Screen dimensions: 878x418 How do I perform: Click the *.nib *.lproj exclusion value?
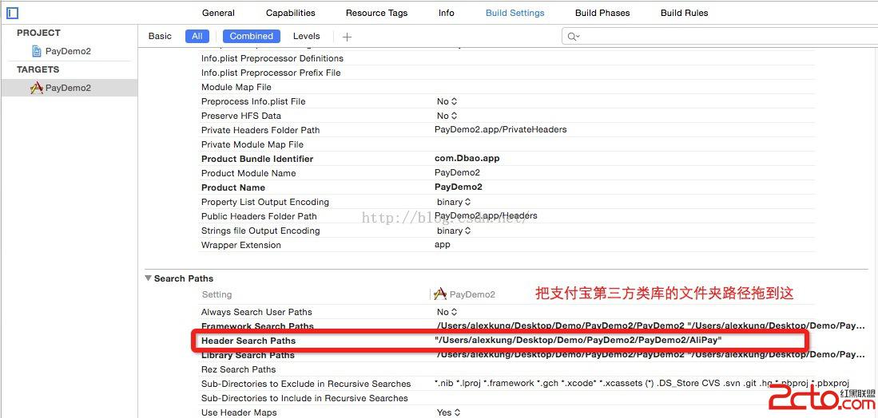[x=642, y=384]
